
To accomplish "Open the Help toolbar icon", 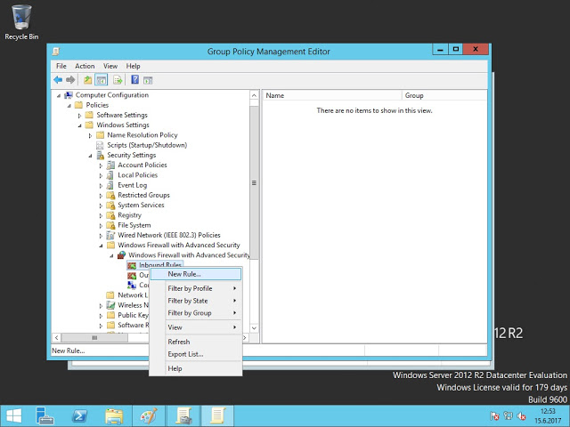I will [x=134, y=80].
